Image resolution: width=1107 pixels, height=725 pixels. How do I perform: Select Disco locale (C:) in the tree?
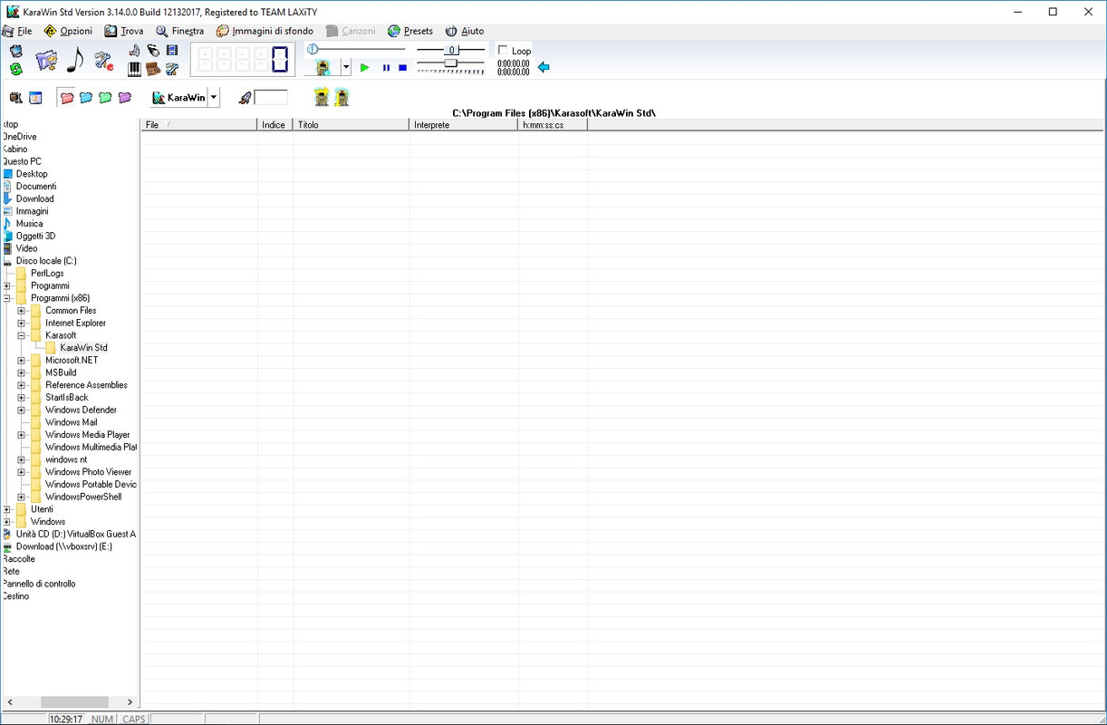click(46, 261)
